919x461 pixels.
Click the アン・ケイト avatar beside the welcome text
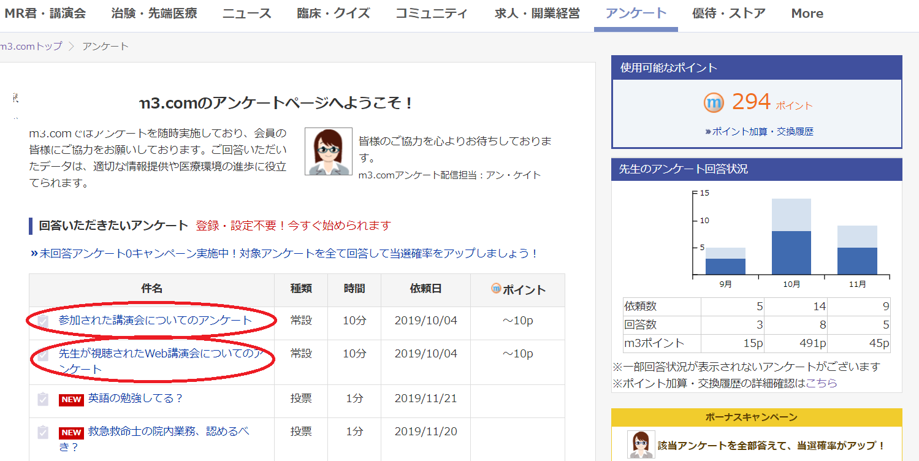click(329, 151)
